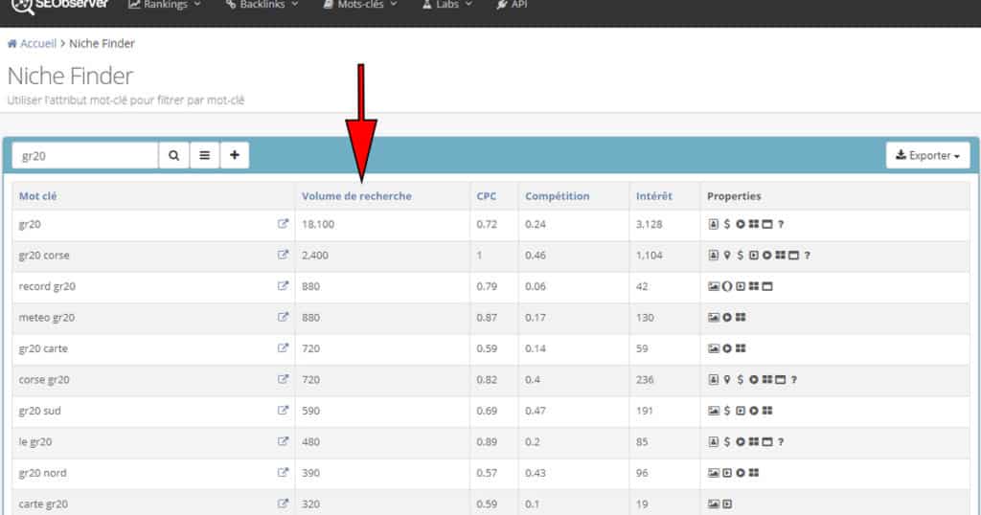Select keyword cell 'gr20 nord'
Screen dimensions: 981x515
[42, 473]
